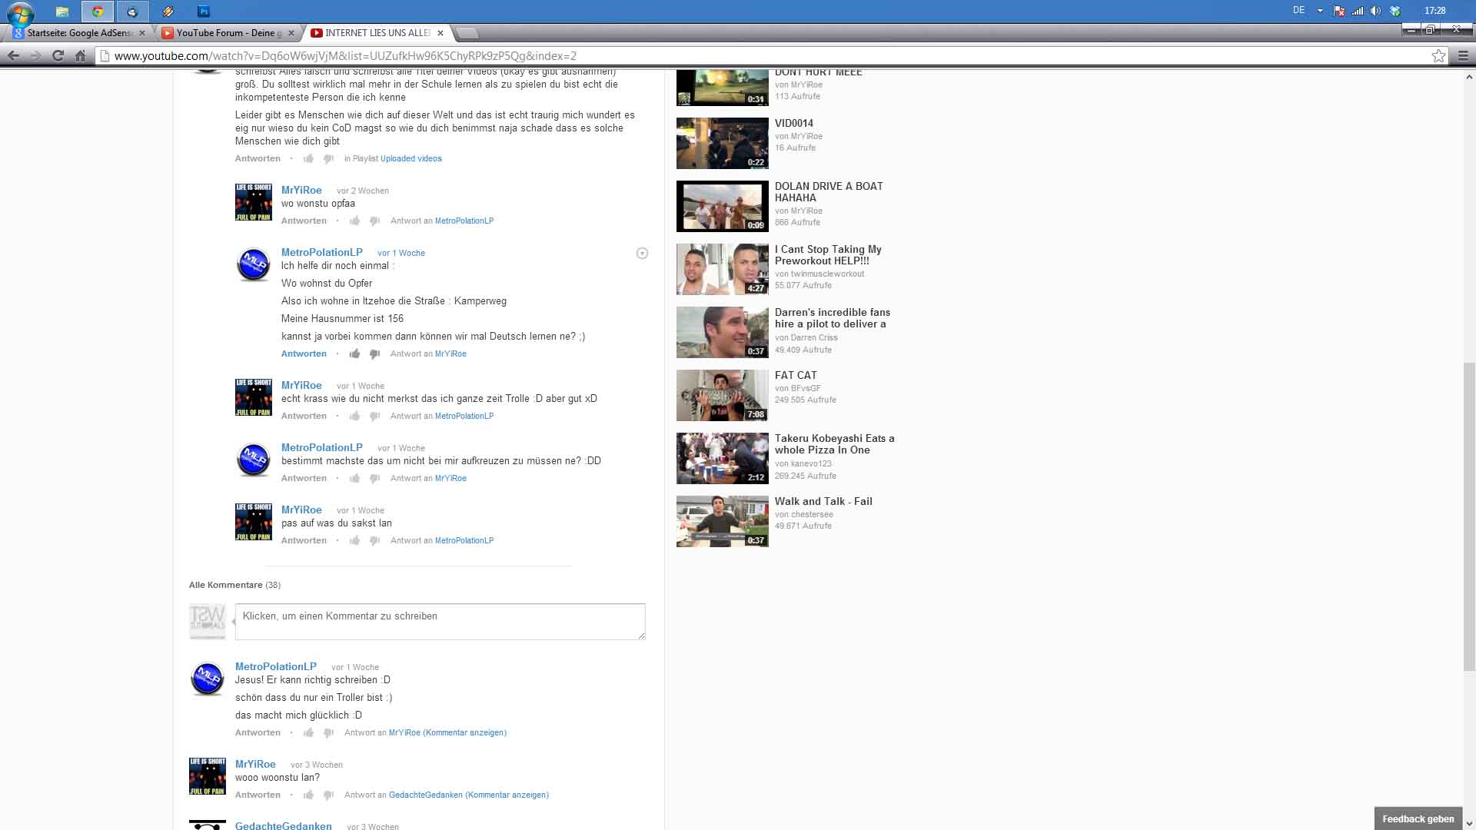Viewport: 1476px width, 830px height.
Task: Open the Photoshop icon in the taskbar
Action: point(203,12)
